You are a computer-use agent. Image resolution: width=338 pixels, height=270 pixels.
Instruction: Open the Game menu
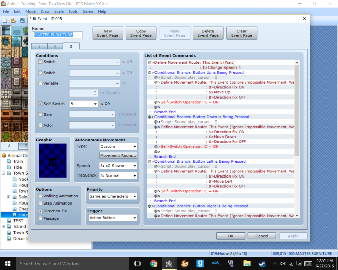[88, 11]
